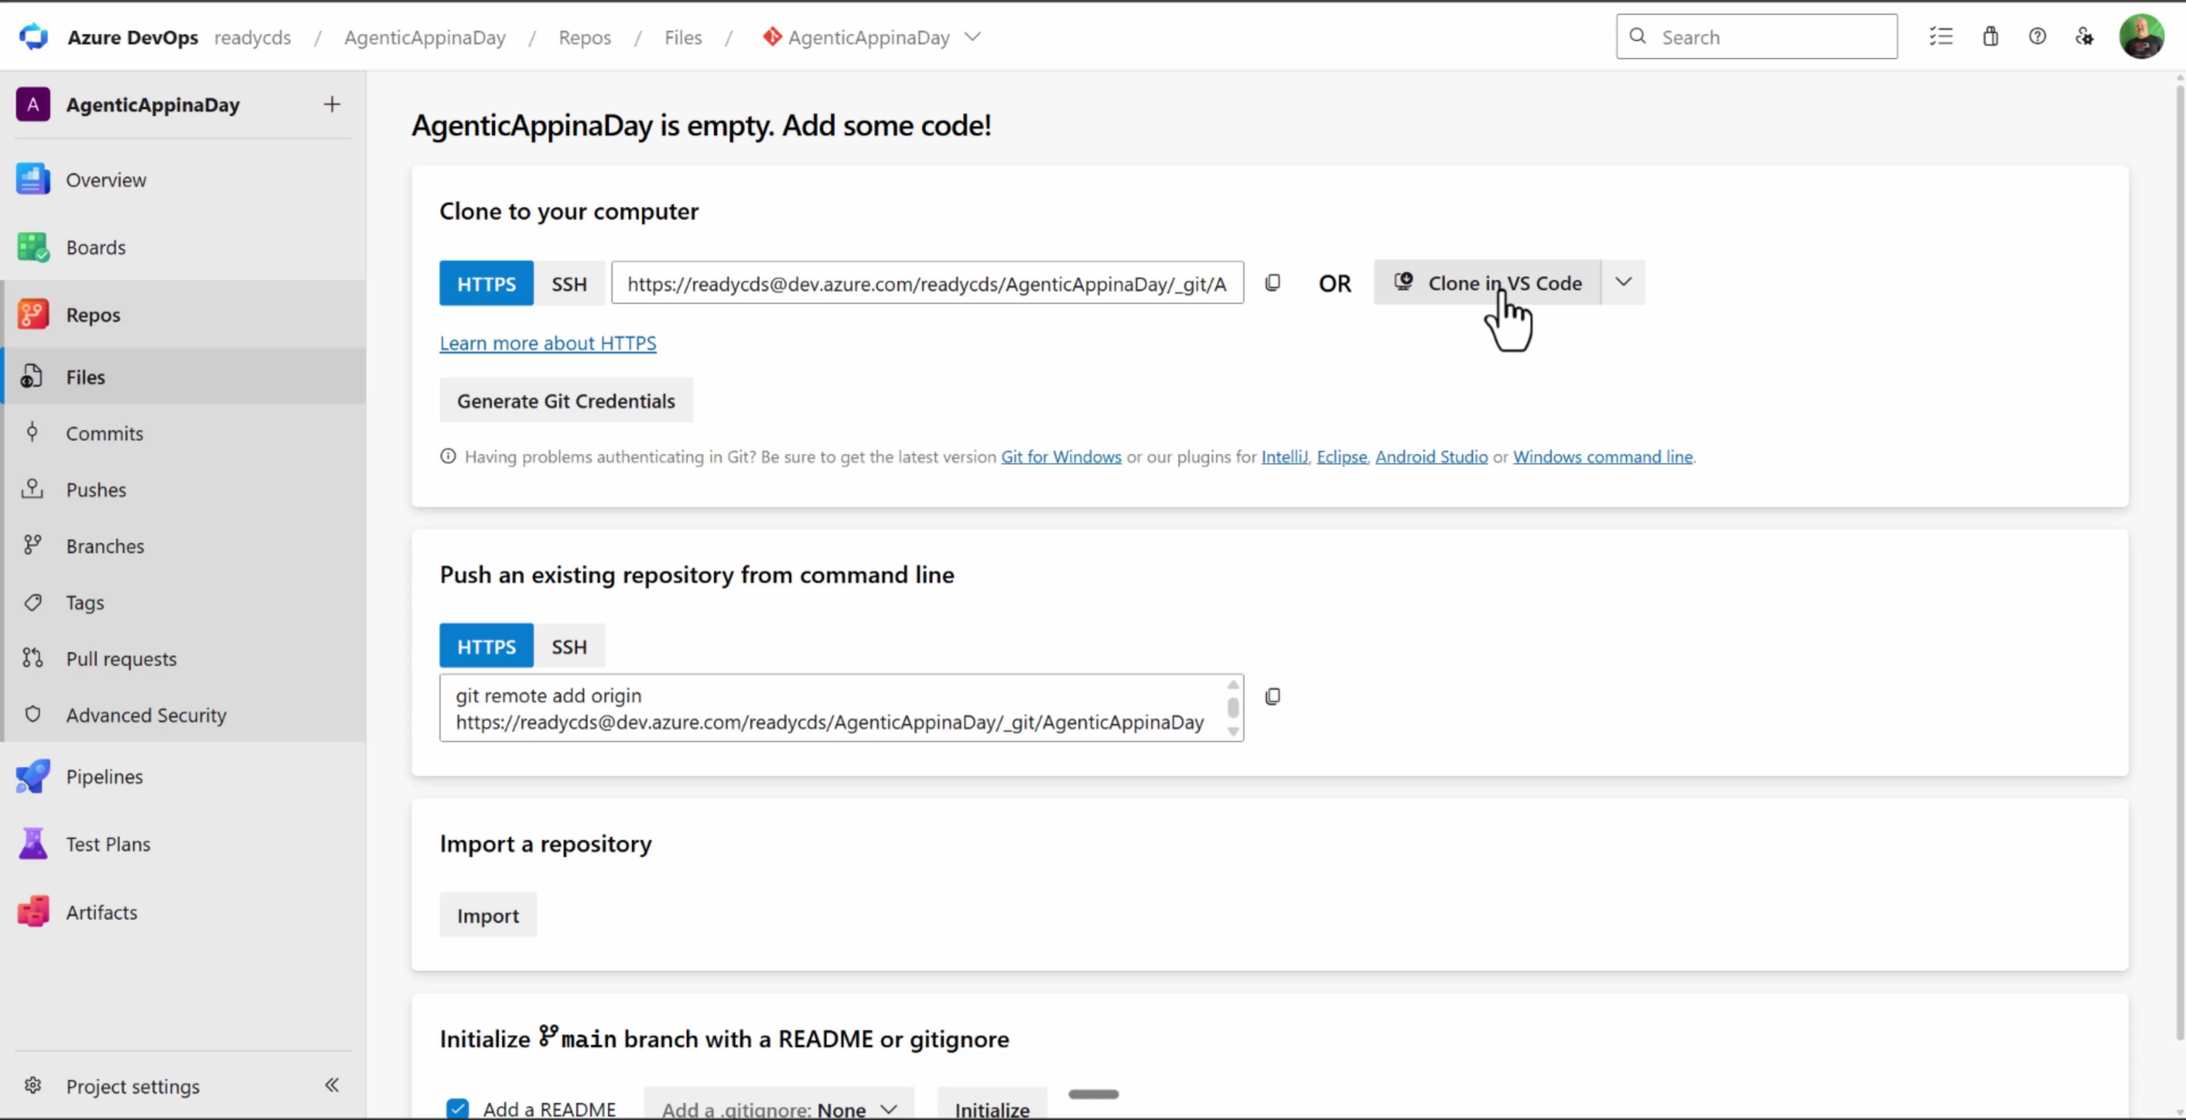Expand the Clone in VS Code dropdown arrow
Image resolution: width=2186 pixels, height=1120 pixels.
pos(1624,282)
